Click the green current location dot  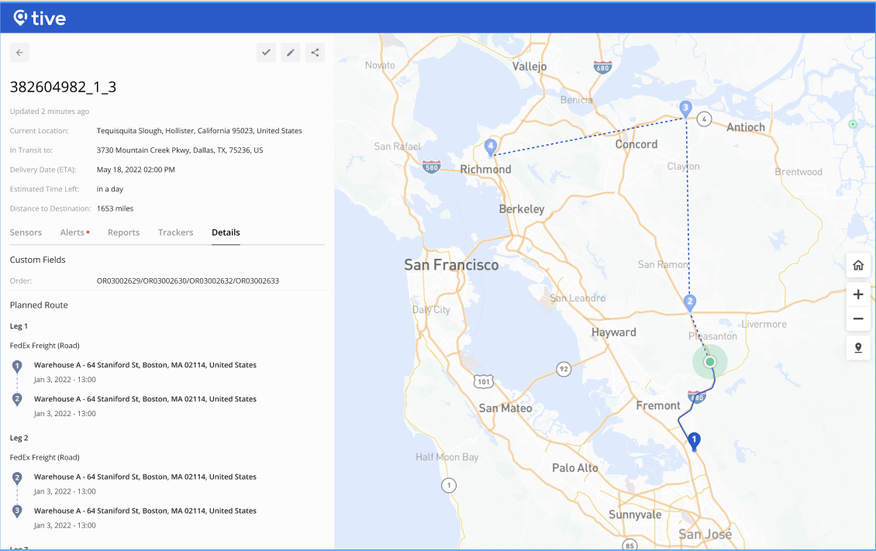click(710, 362)
